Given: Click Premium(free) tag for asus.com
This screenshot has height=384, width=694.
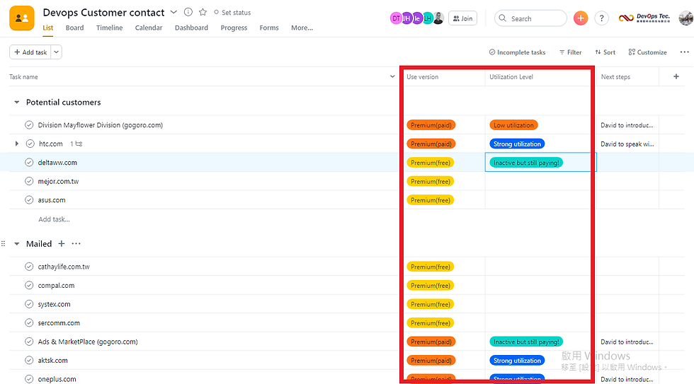Looking at the screenshot, I should pyautogui.click(x=431, y=199).
